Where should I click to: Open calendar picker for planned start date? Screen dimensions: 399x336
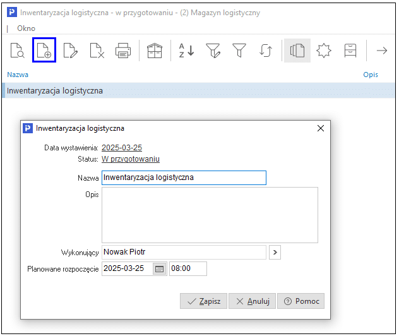click(159, 268)
